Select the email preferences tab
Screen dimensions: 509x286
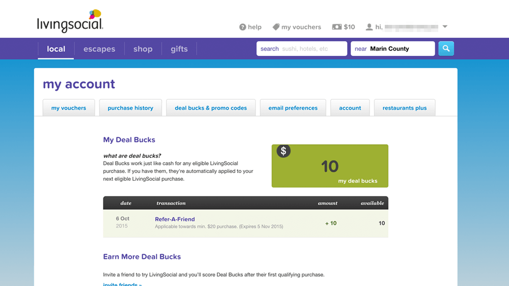[x=293, y=108]
